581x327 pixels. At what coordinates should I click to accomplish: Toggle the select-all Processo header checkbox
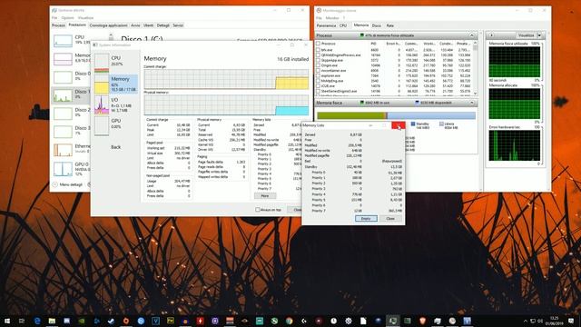(x=318, y=44)
